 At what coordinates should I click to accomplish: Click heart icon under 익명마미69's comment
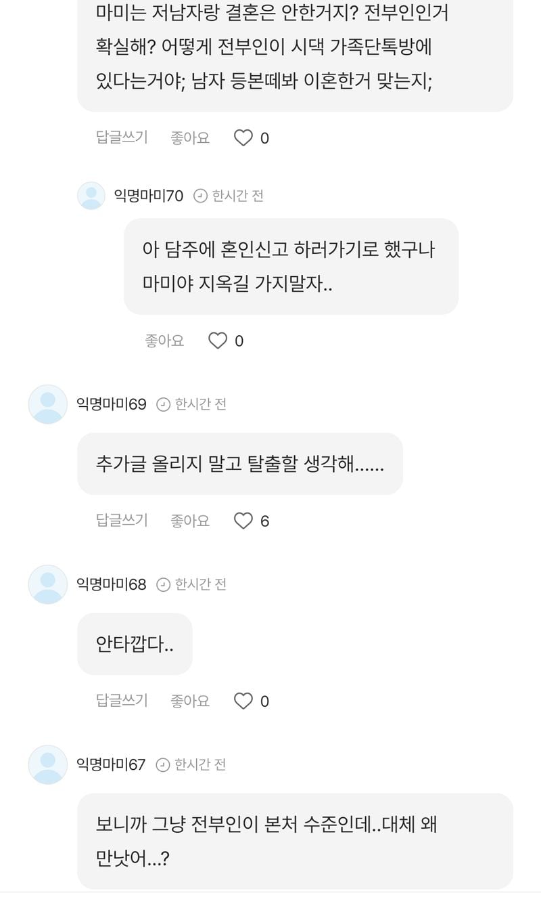[243, 521]
